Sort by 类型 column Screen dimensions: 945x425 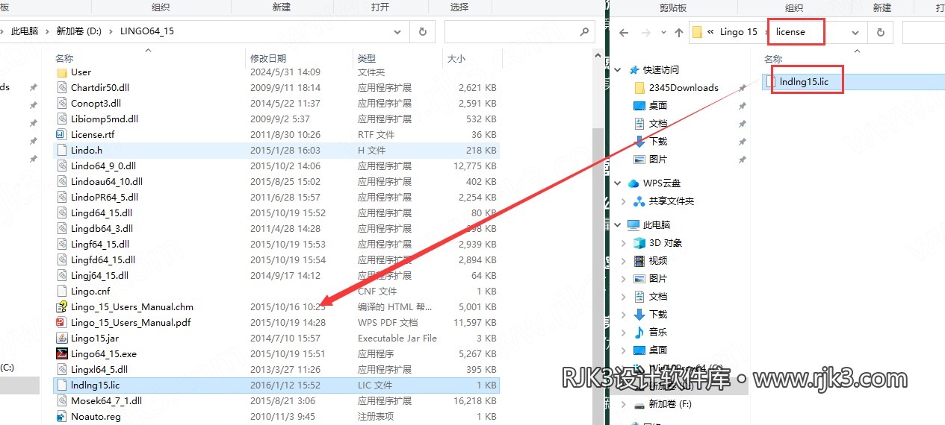366,58
